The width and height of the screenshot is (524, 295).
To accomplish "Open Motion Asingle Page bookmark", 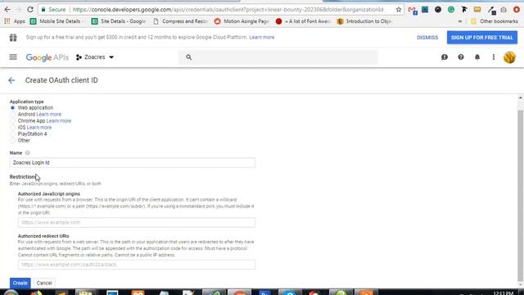I will click(x=242, y=21).
